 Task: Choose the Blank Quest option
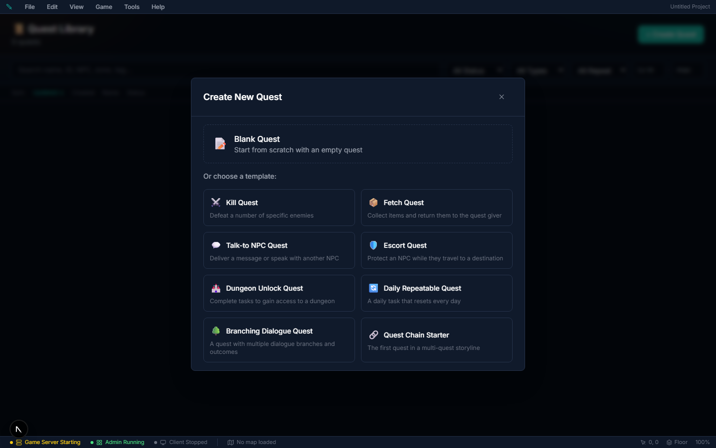358,144
